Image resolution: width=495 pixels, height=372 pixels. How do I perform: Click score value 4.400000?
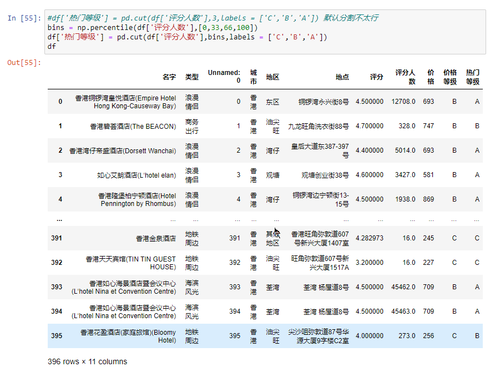[x=370, y=150]
